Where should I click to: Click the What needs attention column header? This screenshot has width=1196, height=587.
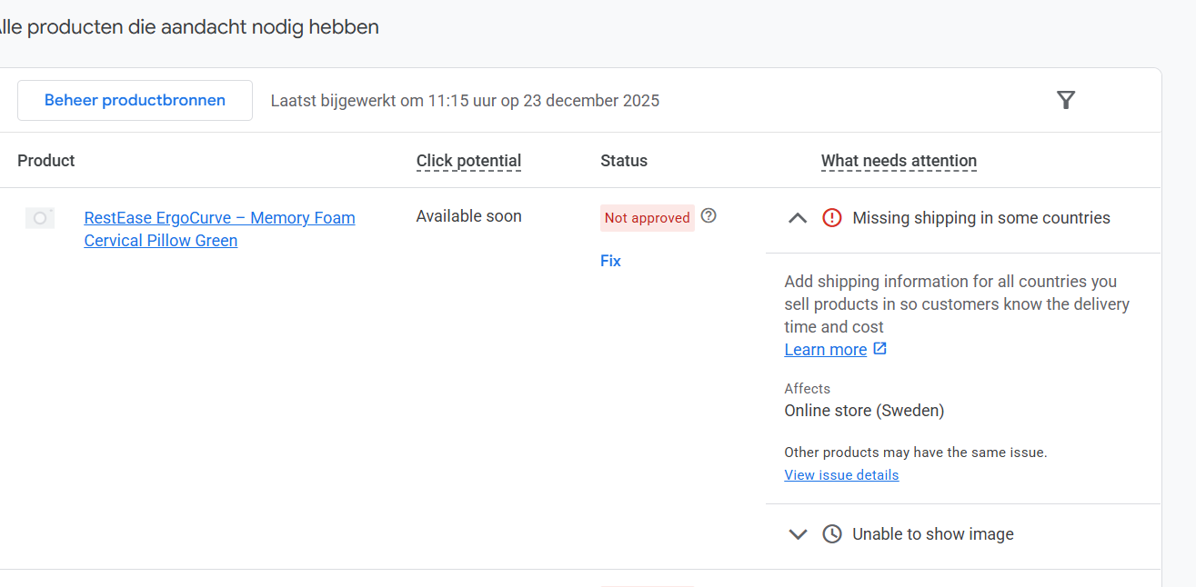click(899, 161)
